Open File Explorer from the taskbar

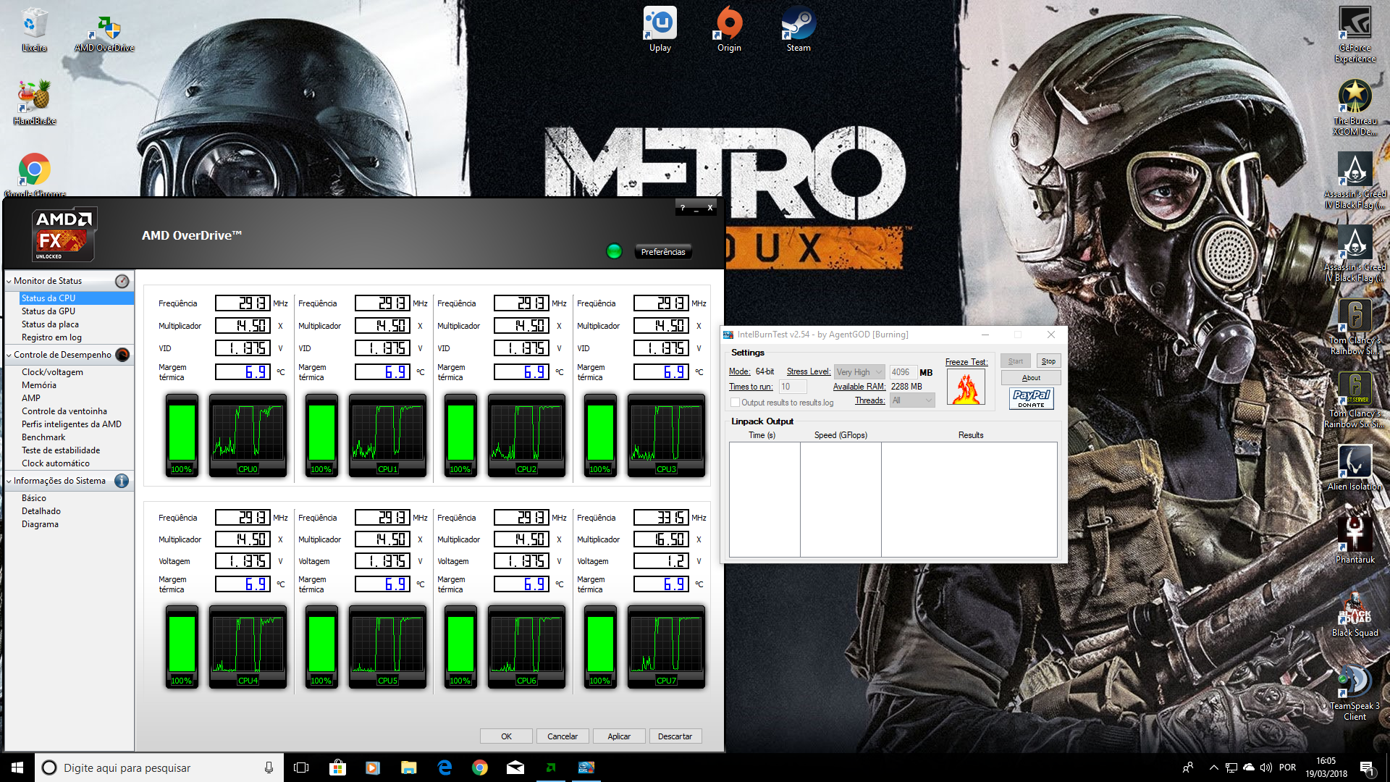pyautogui.click(x=408, y=768)
